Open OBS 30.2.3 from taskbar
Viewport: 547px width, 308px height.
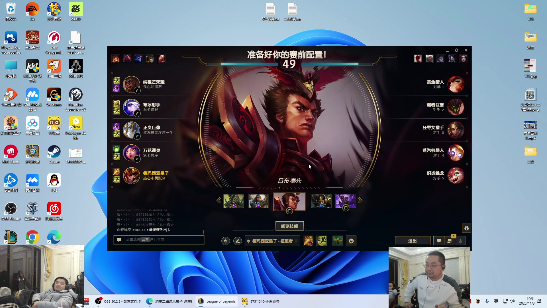118,301
